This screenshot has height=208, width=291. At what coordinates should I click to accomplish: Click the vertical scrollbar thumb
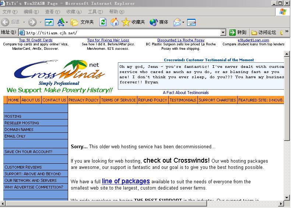click(x=287, y=98)
